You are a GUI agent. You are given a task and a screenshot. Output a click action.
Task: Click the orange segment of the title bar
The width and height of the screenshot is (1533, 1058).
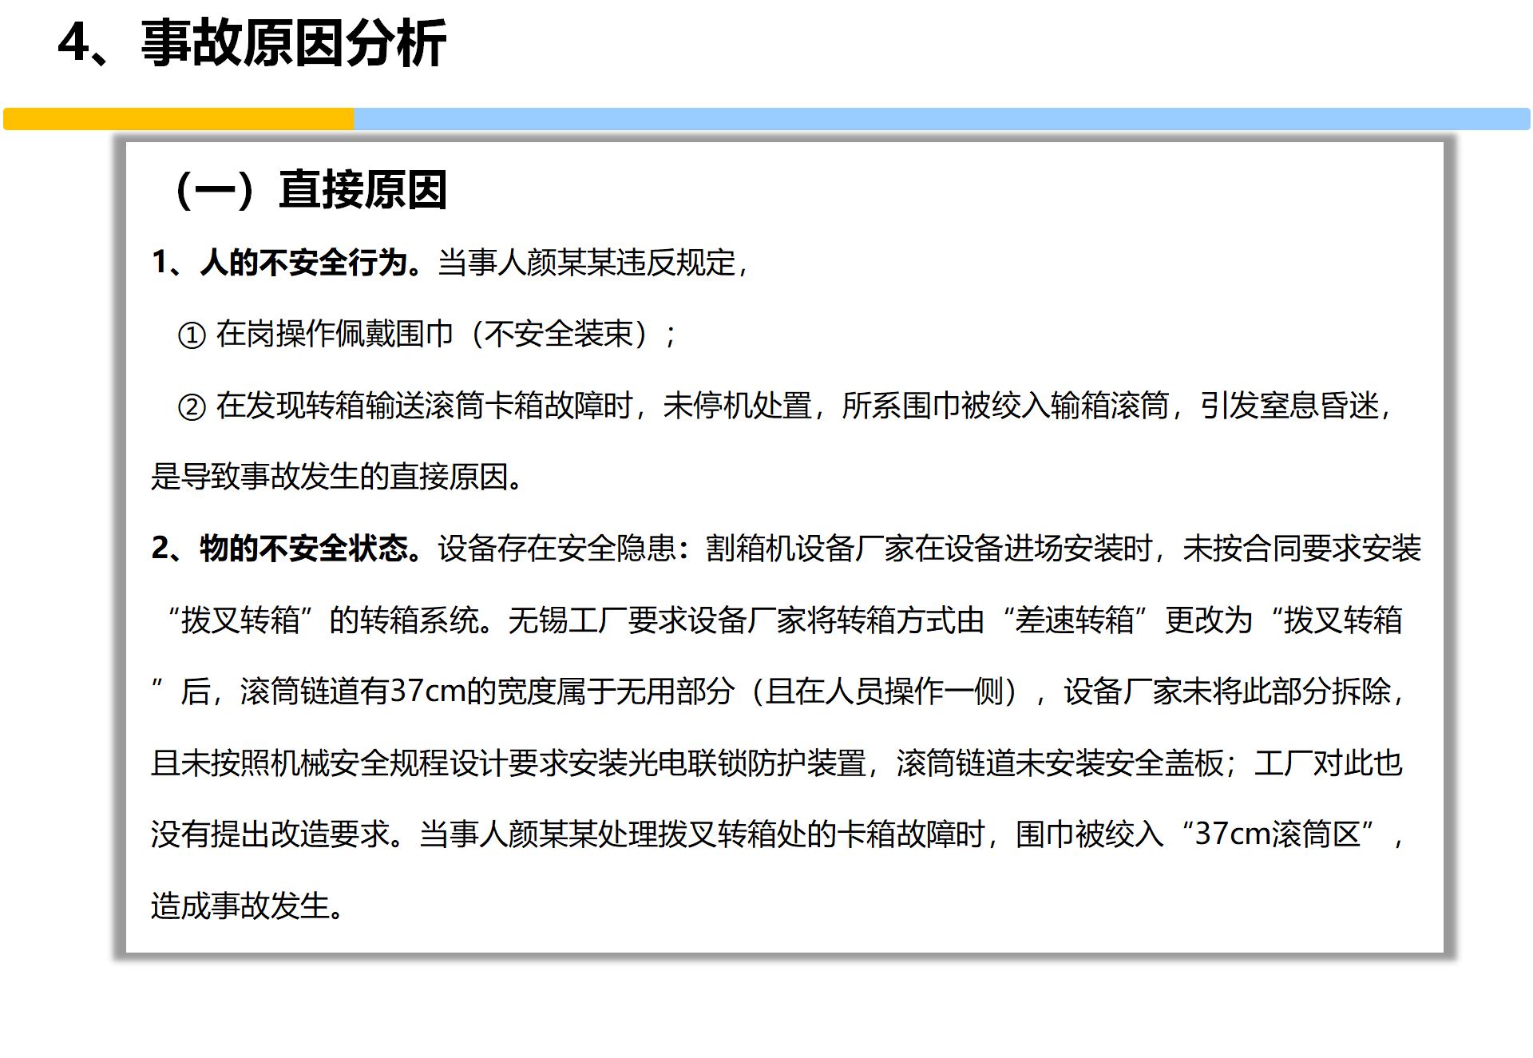[x=179, y=119]
